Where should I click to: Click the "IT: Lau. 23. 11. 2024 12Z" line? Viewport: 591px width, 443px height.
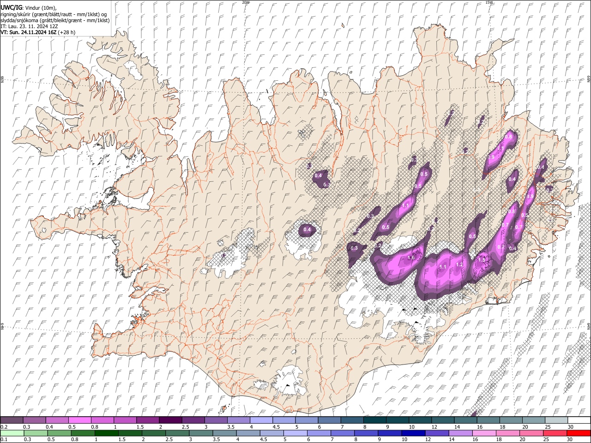29,26
